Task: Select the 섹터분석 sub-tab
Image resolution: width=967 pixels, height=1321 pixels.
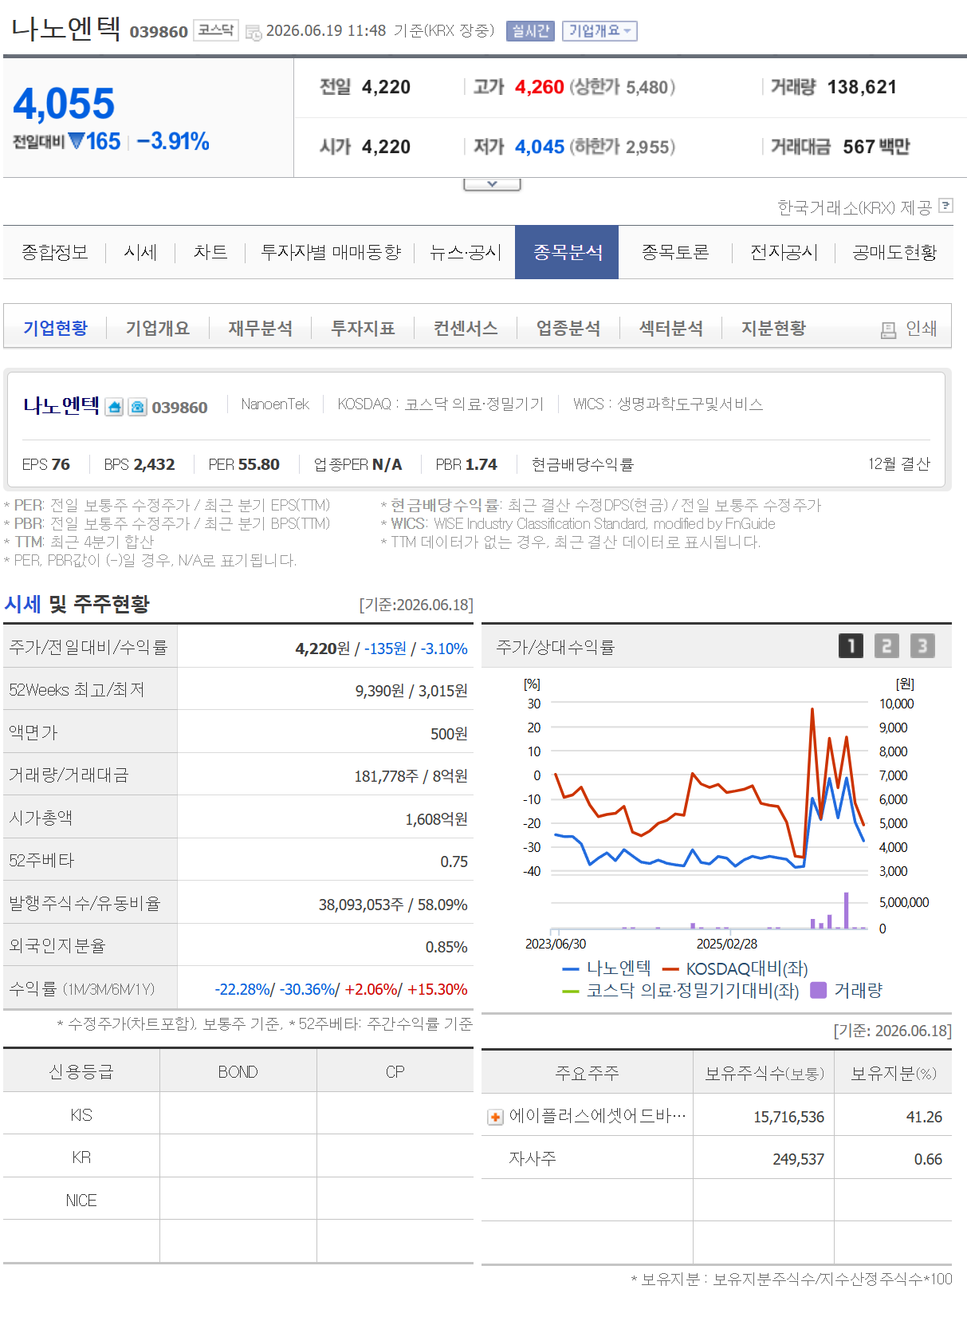Action: pos(671,328)
